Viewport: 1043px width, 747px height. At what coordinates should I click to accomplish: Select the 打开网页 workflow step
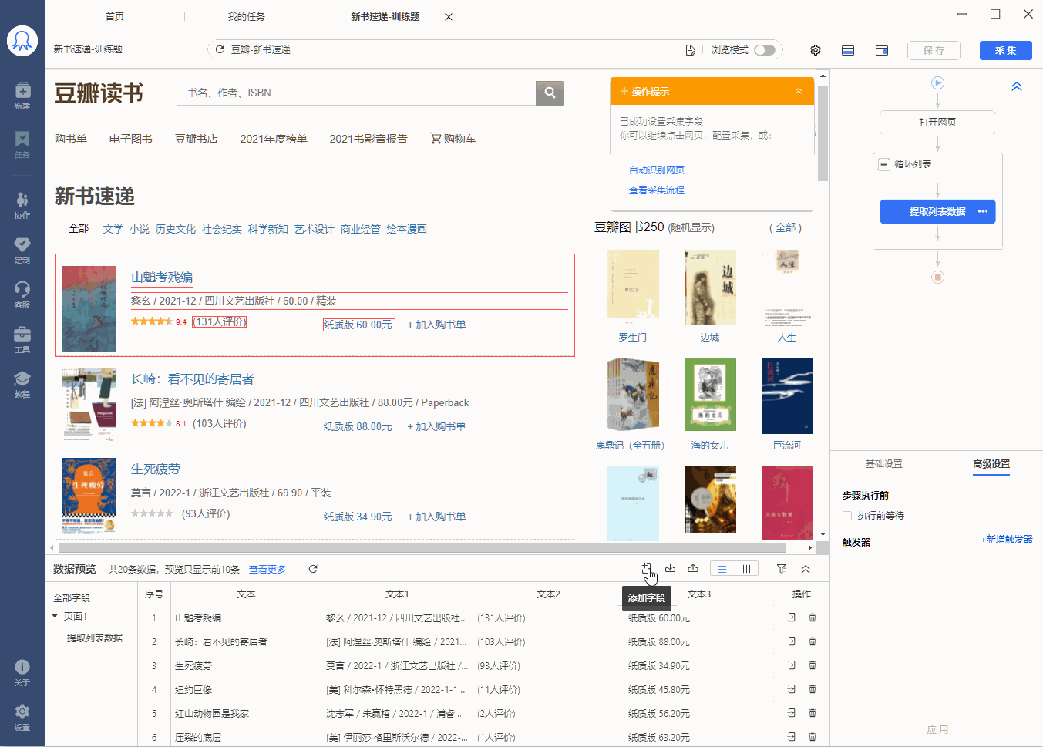[937, 122]
